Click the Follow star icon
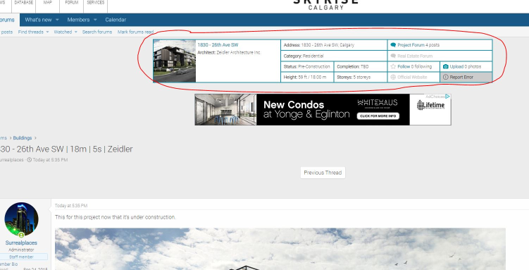Screen dimensions: 529x270 pos(393,66)
